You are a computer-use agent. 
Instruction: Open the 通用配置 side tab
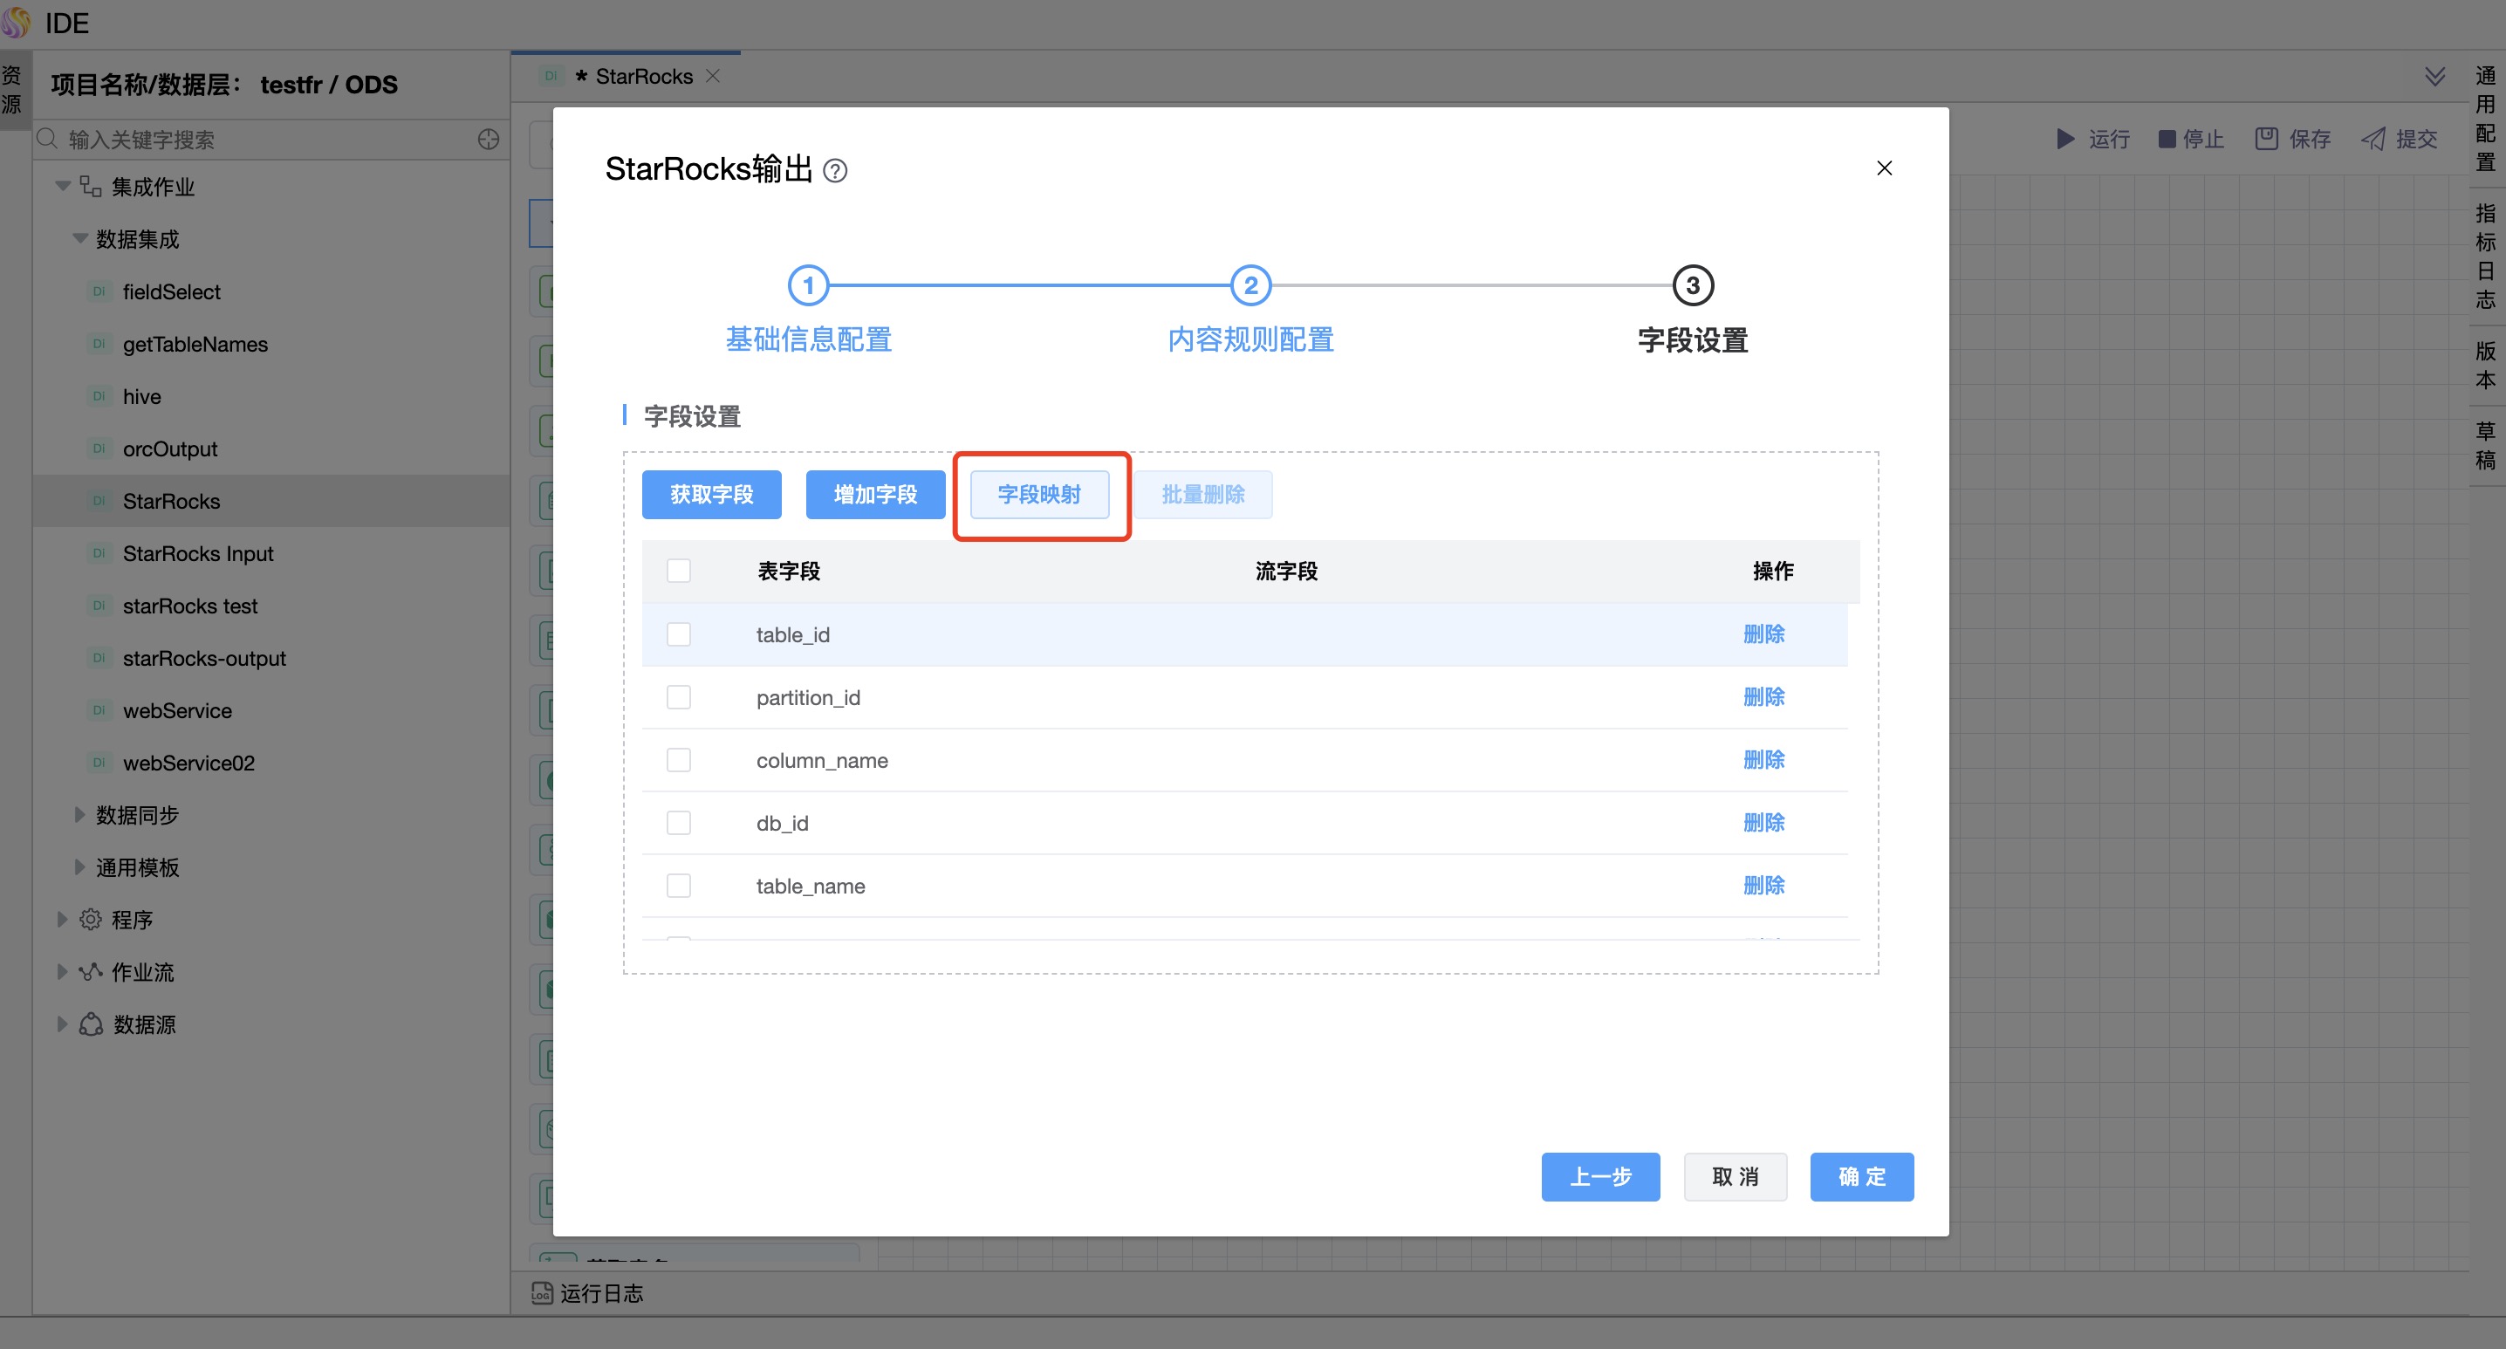click(2484, 118)
